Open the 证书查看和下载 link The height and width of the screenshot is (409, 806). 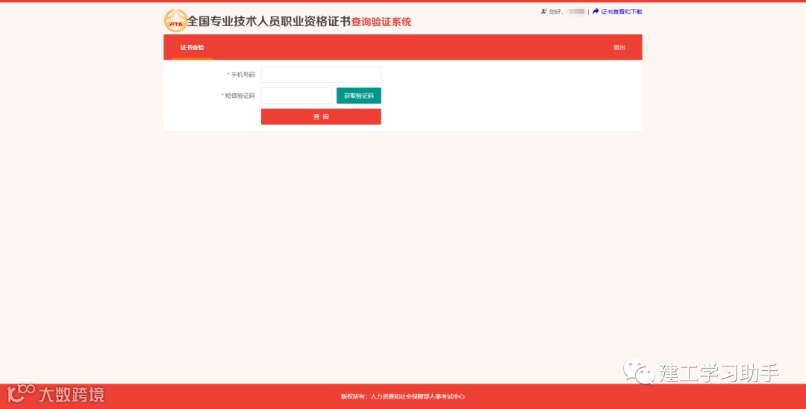coord(622,11)
